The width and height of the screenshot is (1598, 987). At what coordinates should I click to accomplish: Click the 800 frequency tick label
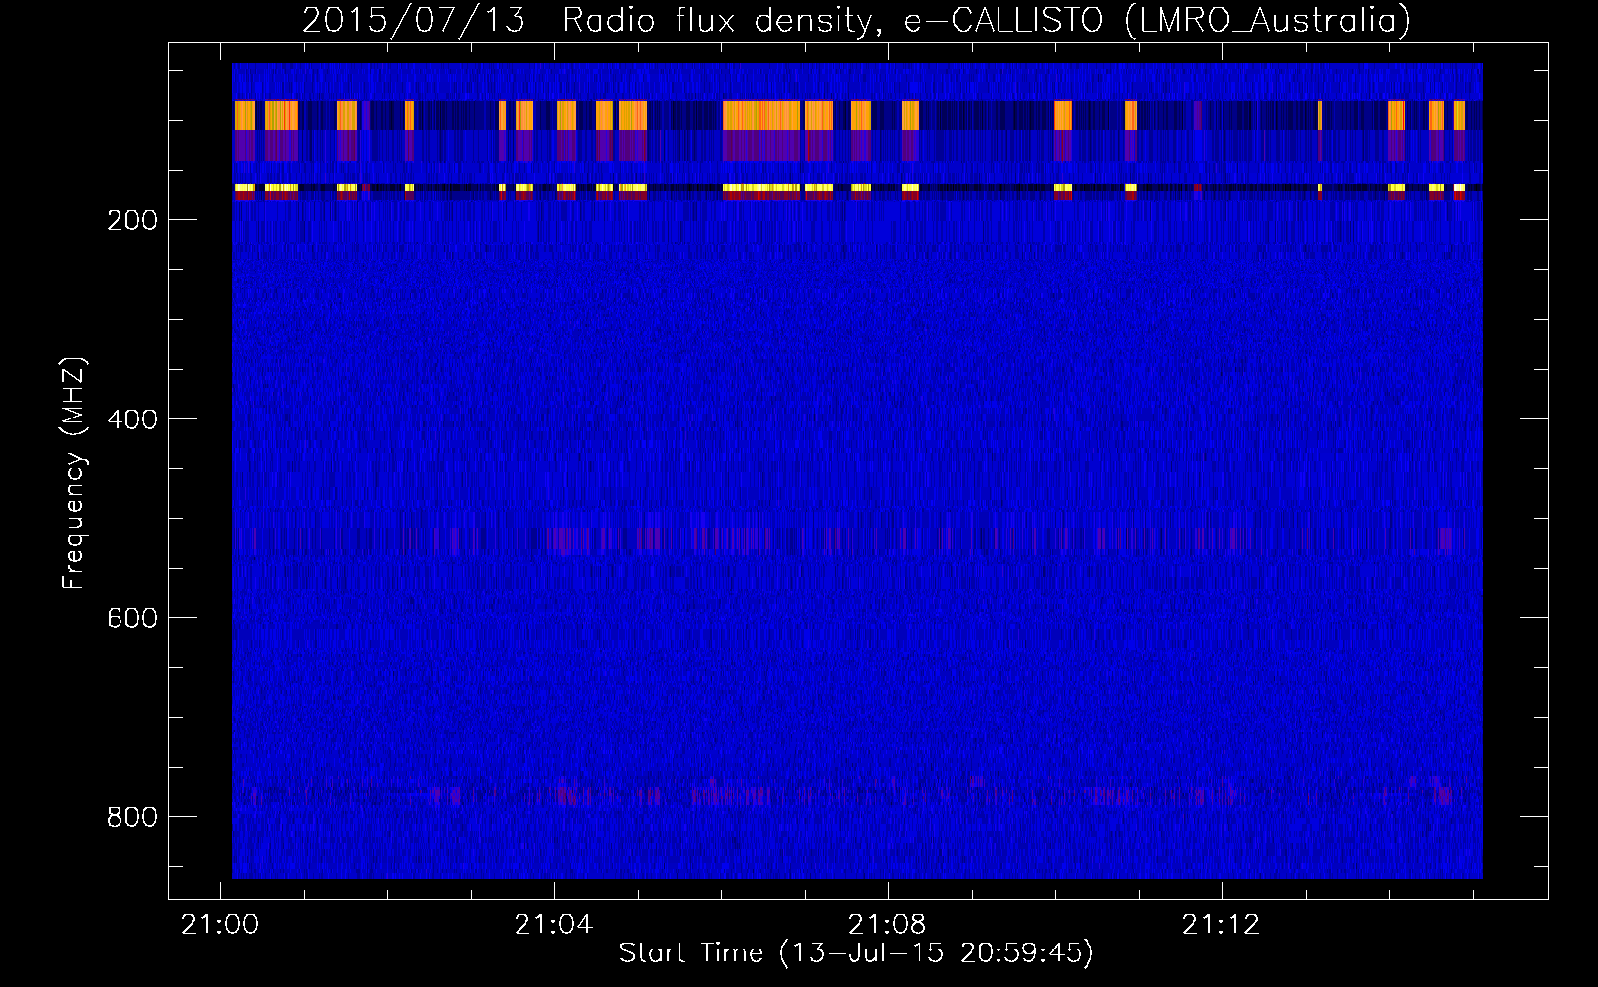pos(131,817)
